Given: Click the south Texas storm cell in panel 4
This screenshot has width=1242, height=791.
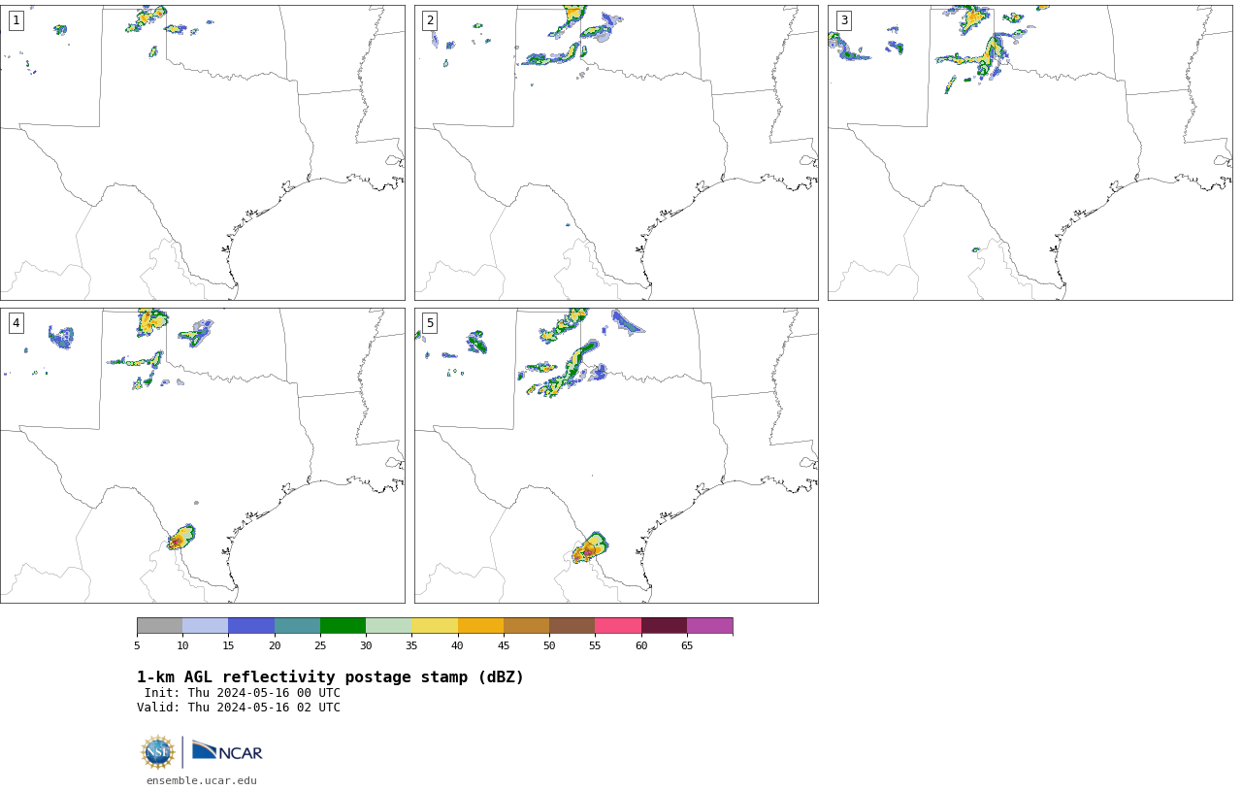Looking at the screenshot, I should (x=180, y=537).
